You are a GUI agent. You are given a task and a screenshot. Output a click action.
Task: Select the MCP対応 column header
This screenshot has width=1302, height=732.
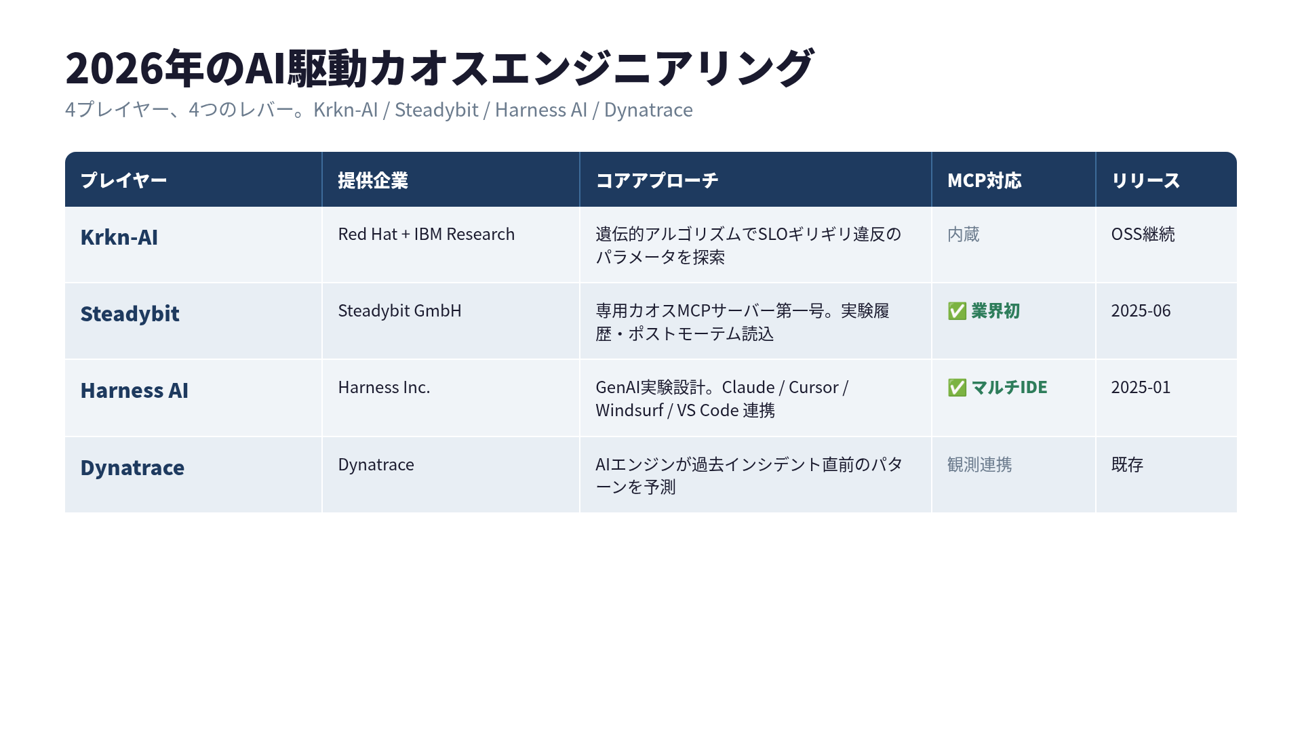(1014, 180)
